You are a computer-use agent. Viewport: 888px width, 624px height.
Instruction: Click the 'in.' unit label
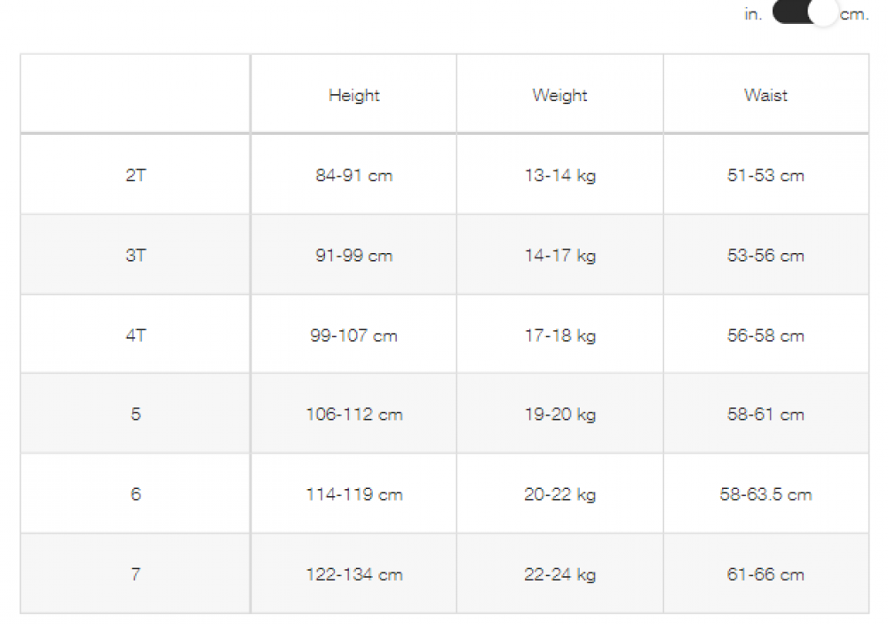(753, 15)
